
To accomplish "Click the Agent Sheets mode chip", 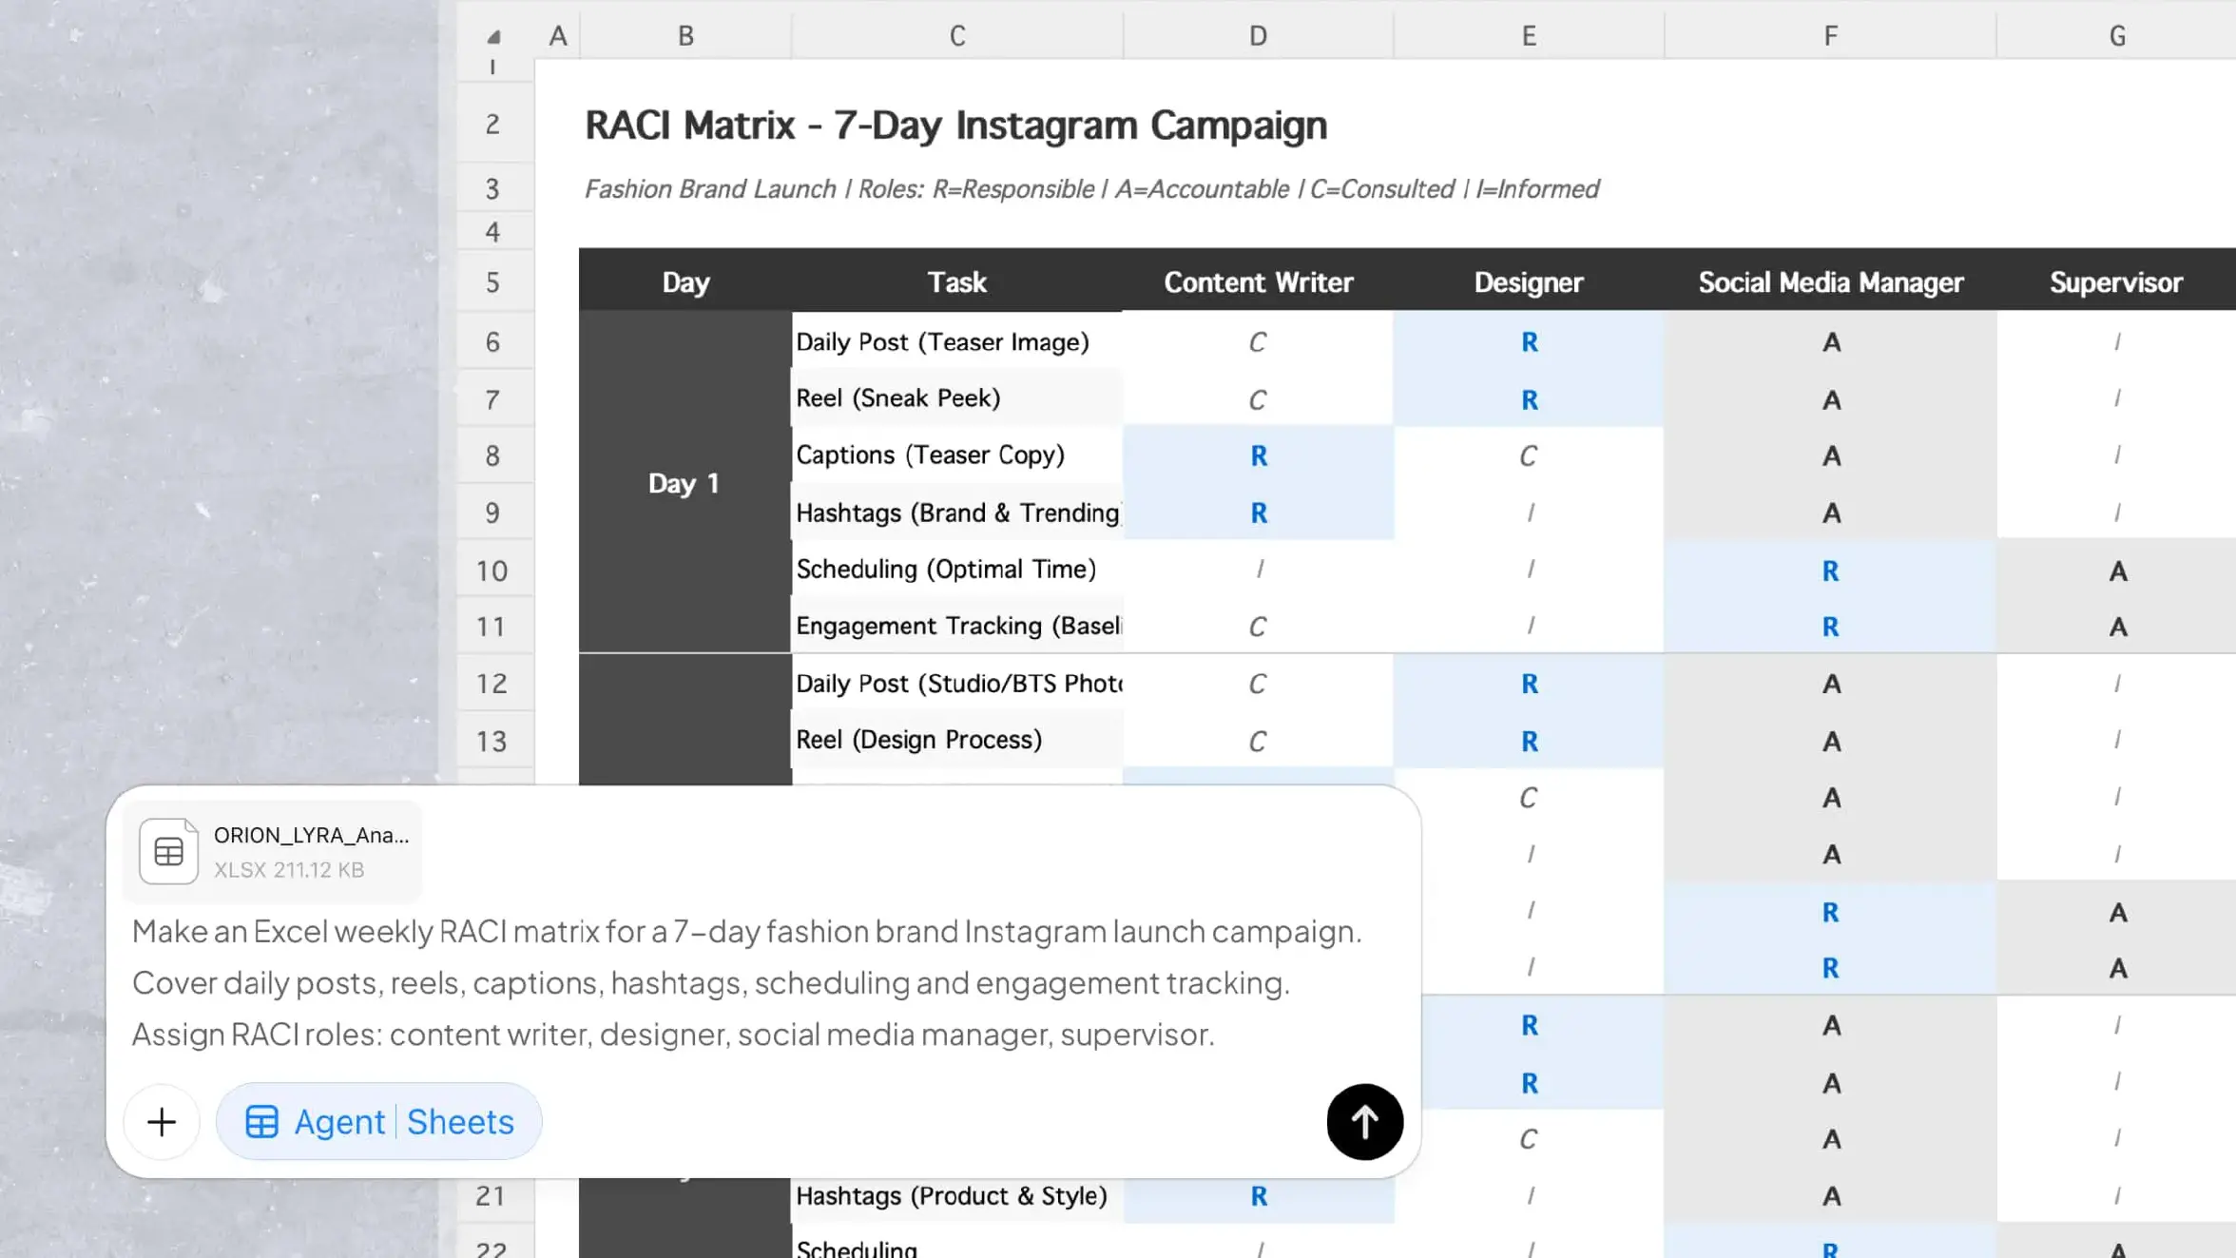I will pos(379,1121).
